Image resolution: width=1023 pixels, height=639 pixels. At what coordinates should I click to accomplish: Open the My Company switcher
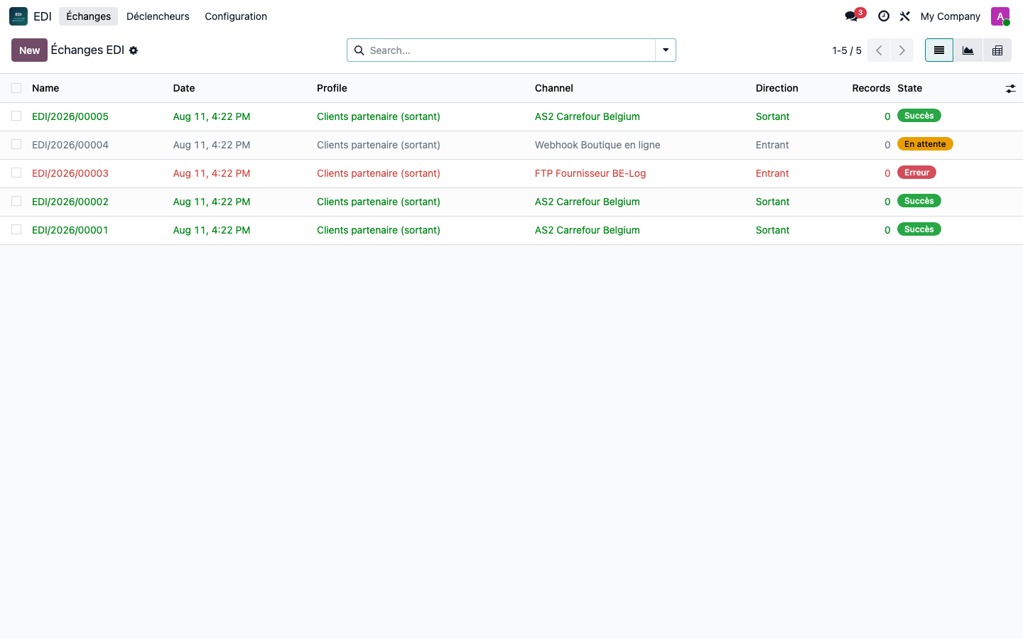pyautogui.click(x=950, y=16)
